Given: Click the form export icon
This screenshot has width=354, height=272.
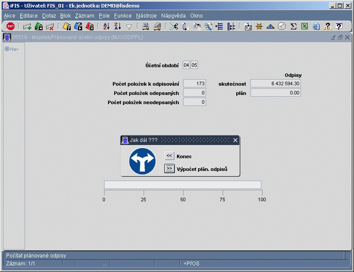Looking at the screenshot, I should pyautogui.click(x=248, y=27).
